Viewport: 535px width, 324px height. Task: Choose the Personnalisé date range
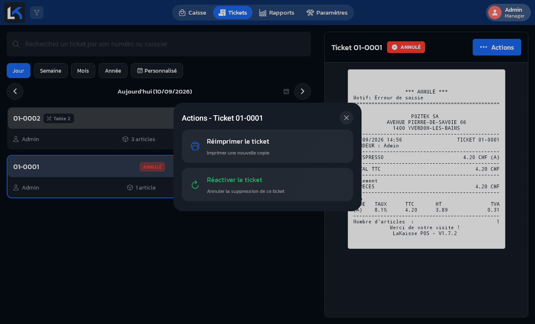157,71
